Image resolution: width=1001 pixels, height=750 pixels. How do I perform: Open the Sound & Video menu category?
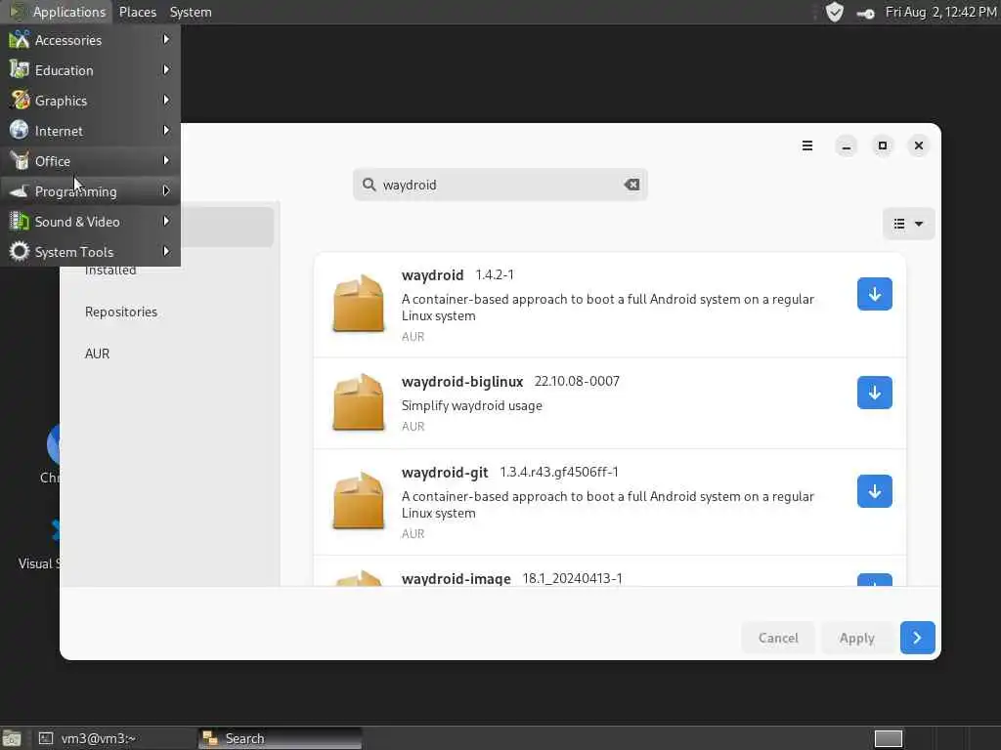(90, 222)
